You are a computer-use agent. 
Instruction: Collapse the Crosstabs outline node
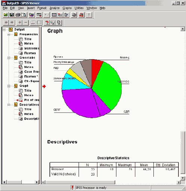point(9,58)
